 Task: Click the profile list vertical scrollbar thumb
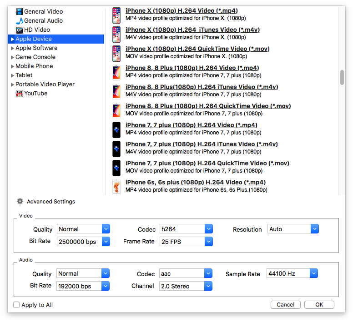pyautogui.click(x=342, y=78)
